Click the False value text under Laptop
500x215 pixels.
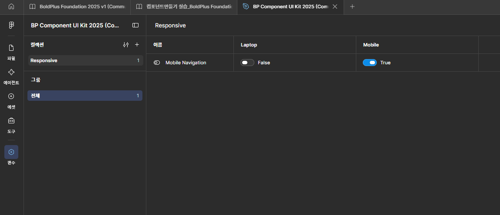click(x=264, y=63)
